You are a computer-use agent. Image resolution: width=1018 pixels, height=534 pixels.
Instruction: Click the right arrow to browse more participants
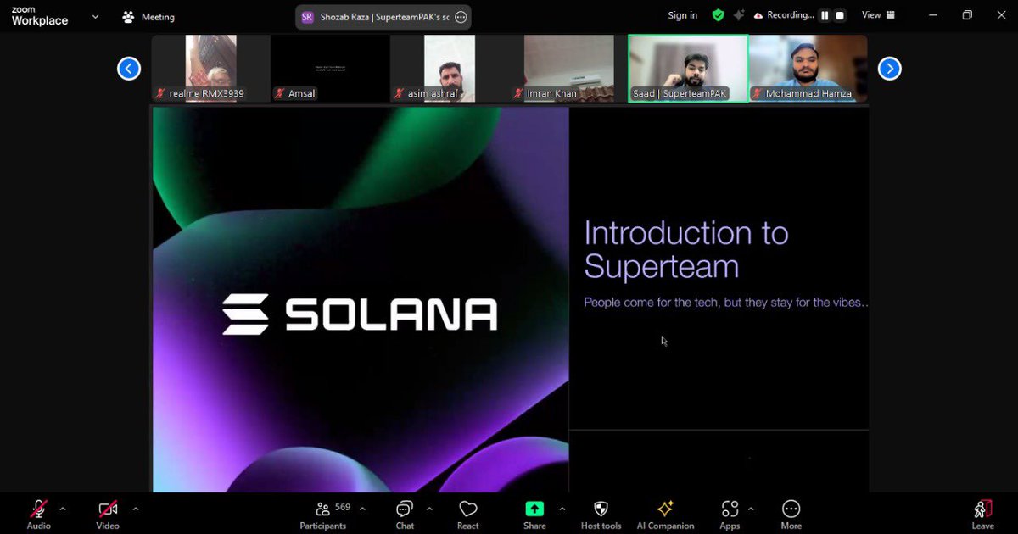889,68
